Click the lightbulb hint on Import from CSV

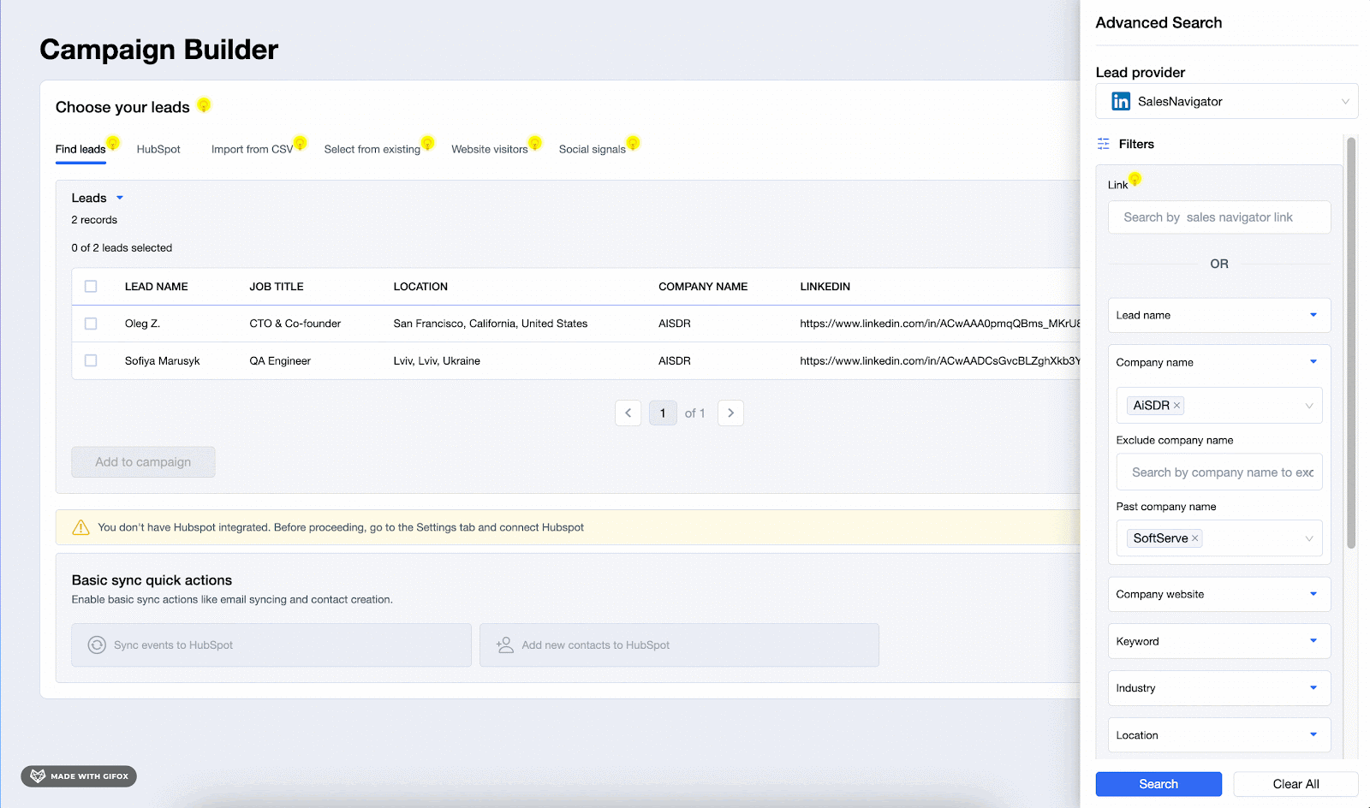click(x=301, y=143)
